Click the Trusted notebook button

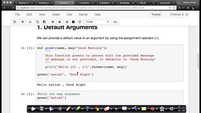point(156,14)
